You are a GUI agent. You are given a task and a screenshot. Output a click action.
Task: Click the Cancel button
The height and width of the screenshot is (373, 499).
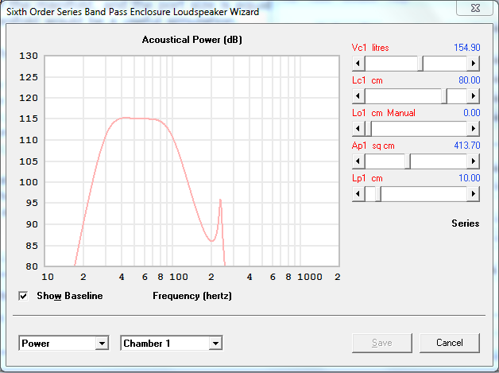pyautogui.click(x=450, y=343)
